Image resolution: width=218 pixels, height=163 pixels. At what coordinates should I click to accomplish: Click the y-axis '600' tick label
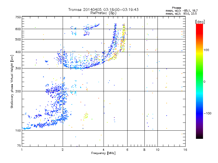18,29
